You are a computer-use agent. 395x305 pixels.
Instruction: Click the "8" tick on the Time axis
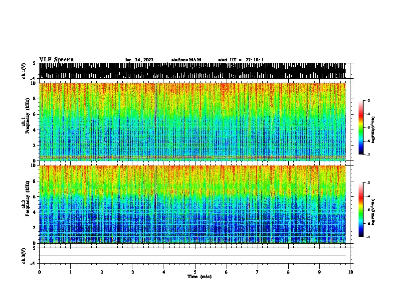pos(288,272)
